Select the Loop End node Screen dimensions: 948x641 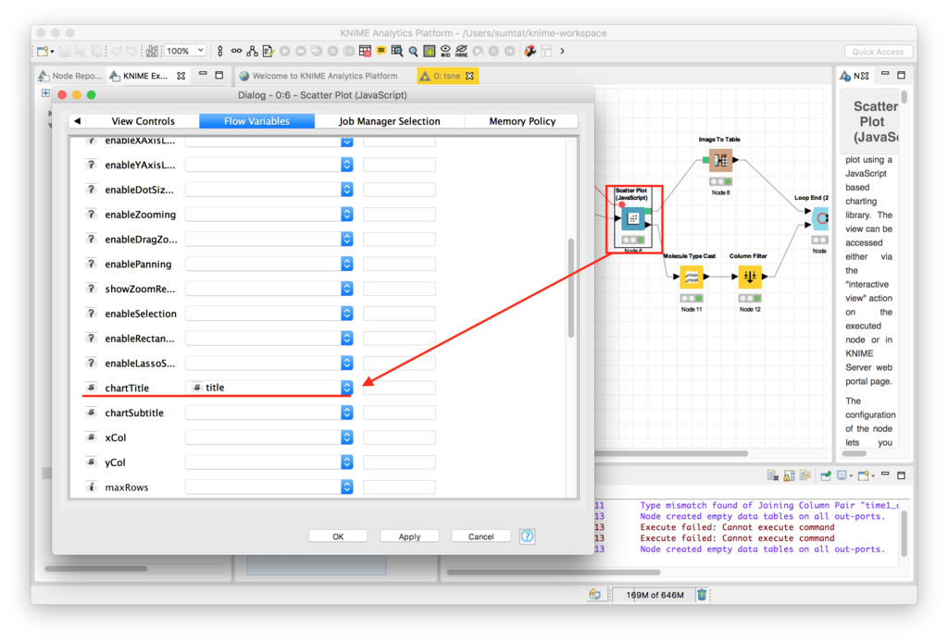[x=820, y=218]
